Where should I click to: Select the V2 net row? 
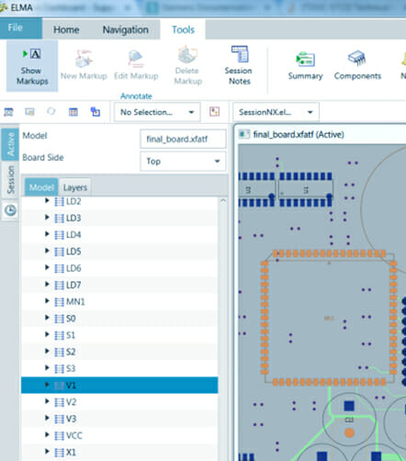pos(119,401)
